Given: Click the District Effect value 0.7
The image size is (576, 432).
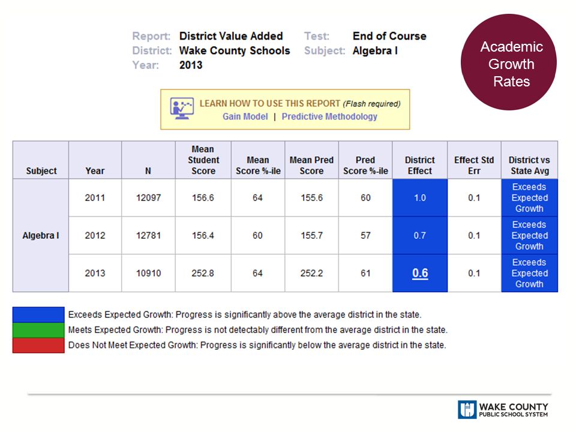Looking at the screenshot, I should (x=420, y=235).
